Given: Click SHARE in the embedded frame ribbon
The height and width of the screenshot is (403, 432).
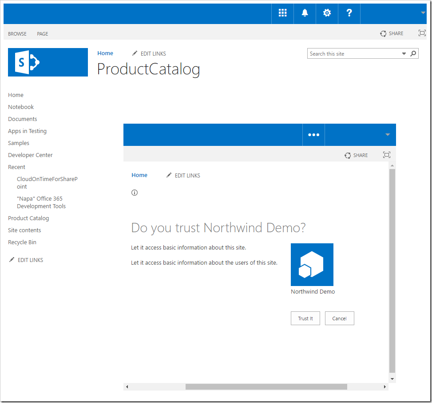Looking at the screenshot, I should tap(361, 155).
